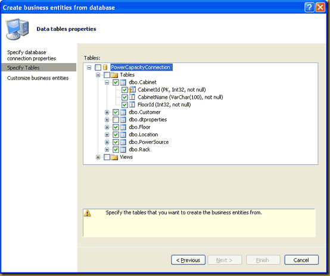Click the dbo.Location table icon
The height and width of the screenshot is (276, 330).
tap(123, 135)
